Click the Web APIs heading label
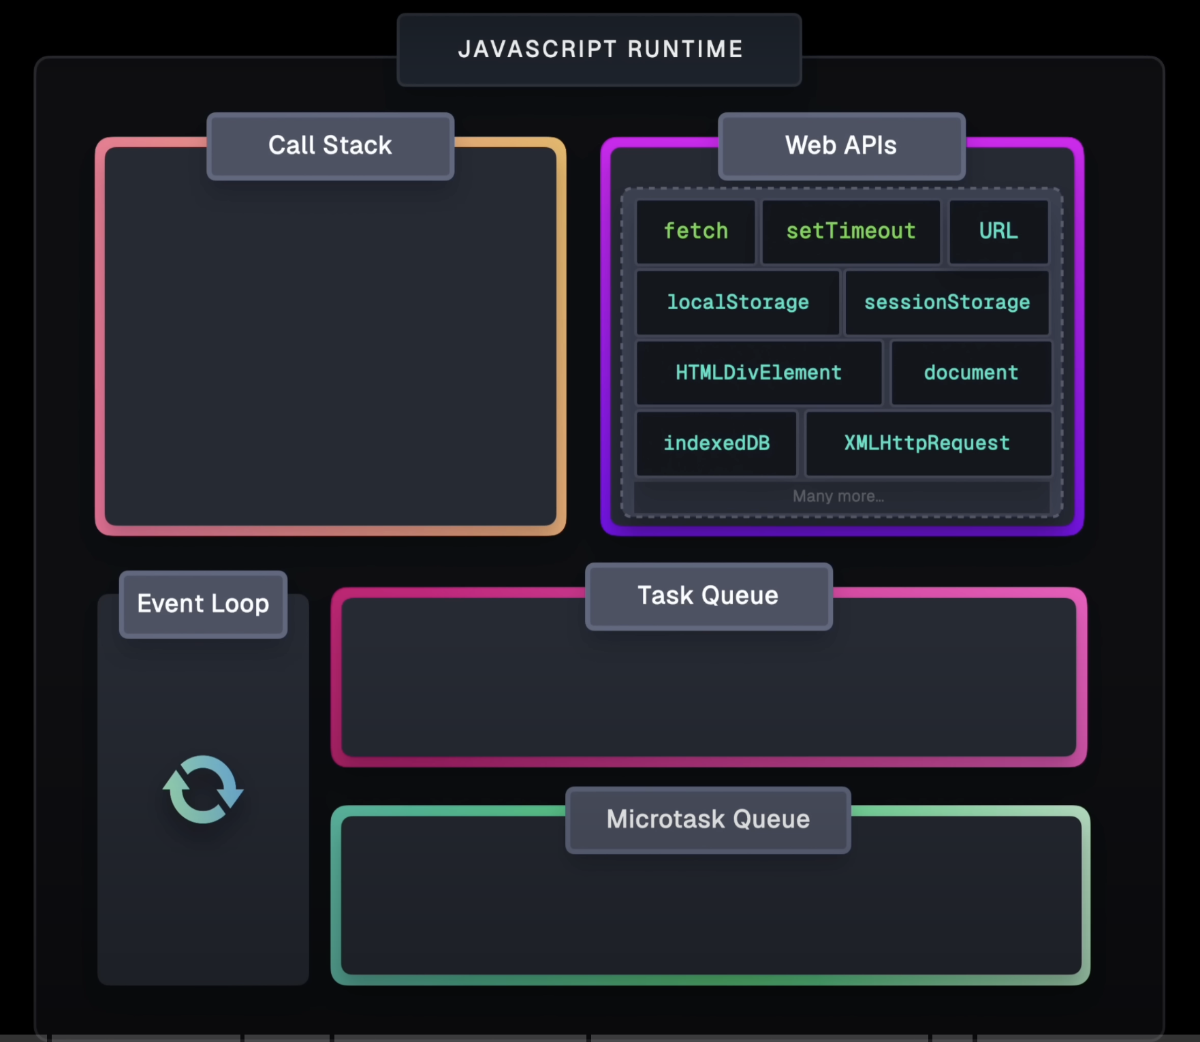 (841, 146)
